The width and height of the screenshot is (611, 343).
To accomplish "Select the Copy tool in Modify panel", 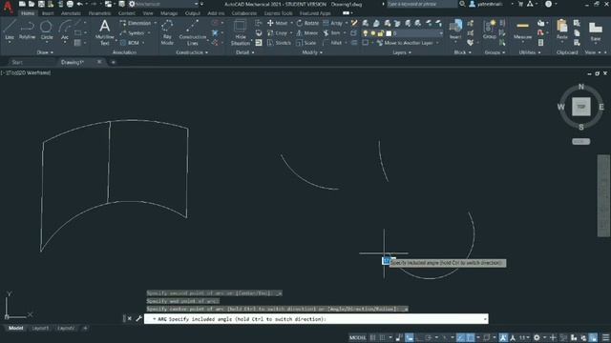I will click(x=277, y=33).
